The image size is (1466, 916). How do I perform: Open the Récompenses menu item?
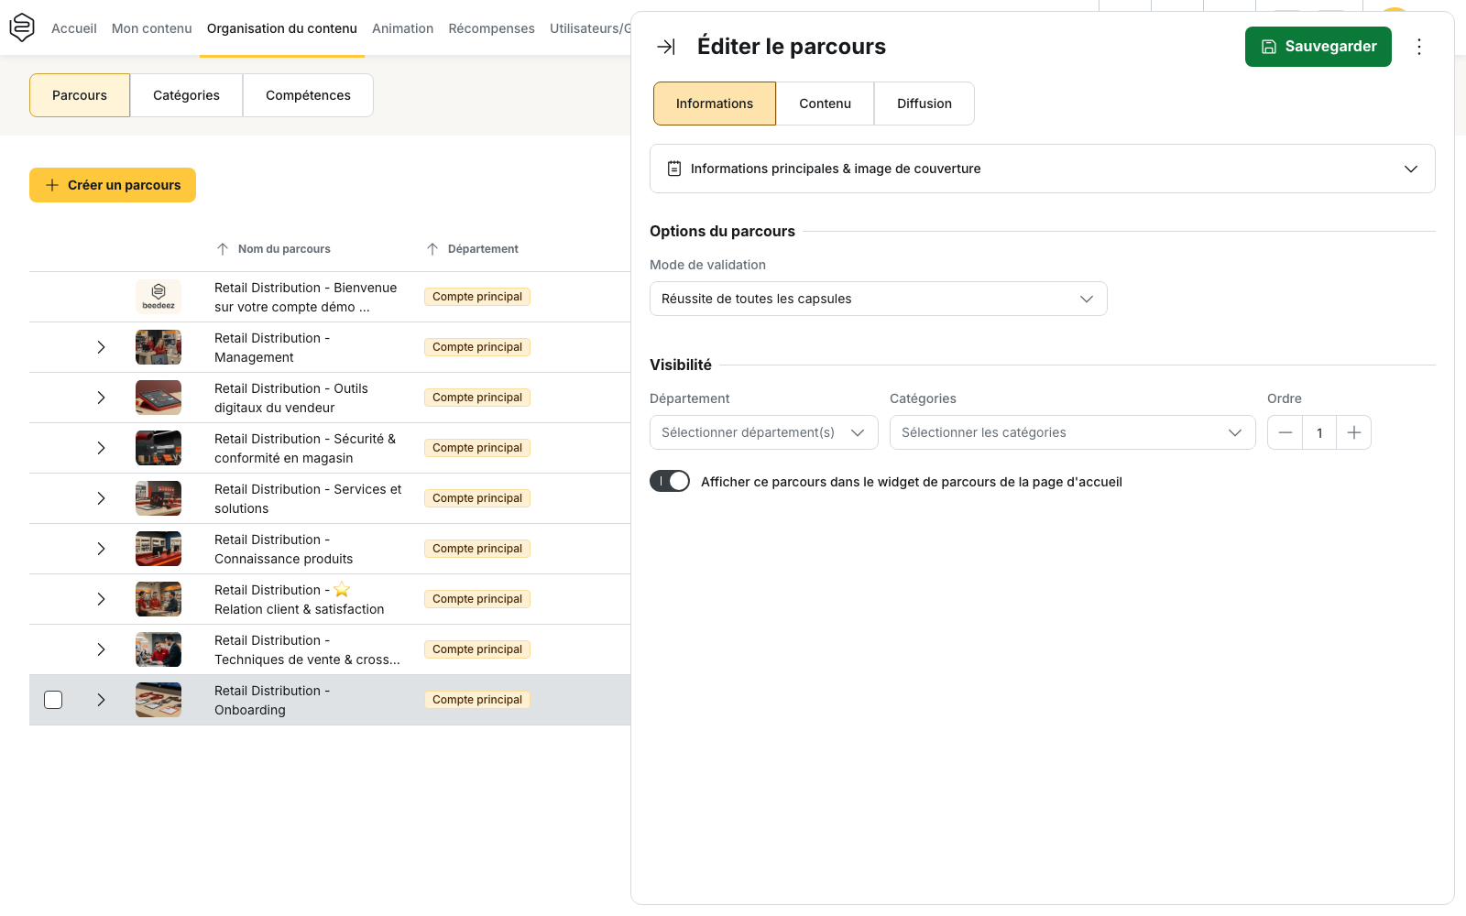point(491,28)
